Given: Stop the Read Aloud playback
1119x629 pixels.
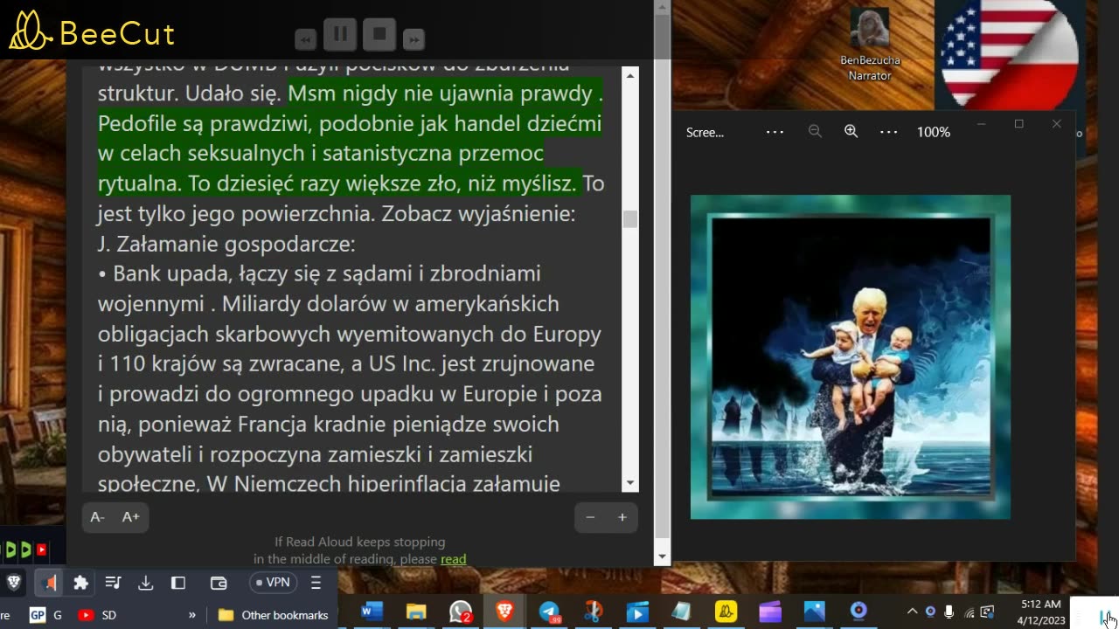Looking at the screenshot, I should point(379,35).
